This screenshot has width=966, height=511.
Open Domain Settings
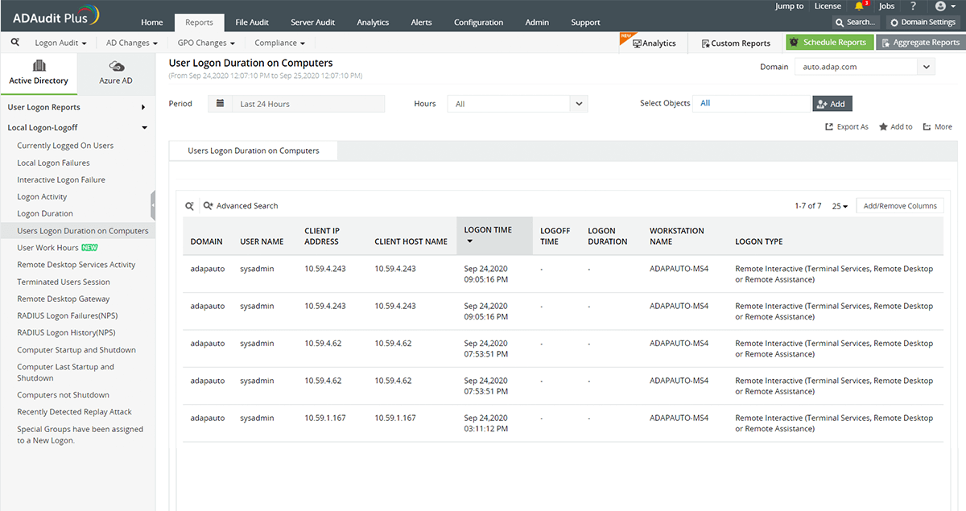922,22
